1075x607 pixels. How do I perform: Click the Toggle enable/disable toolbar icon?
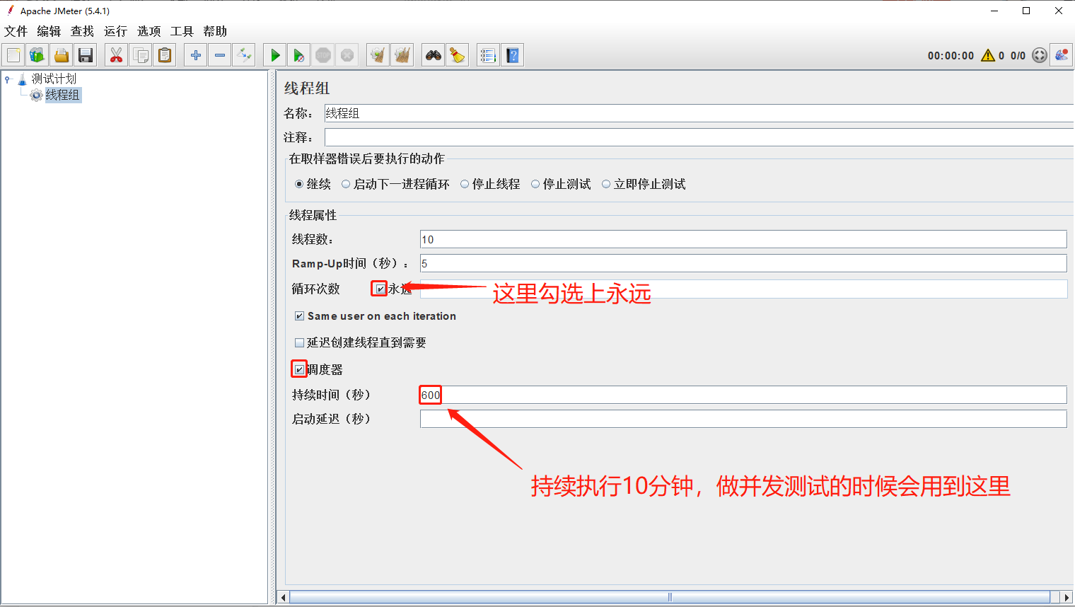pos(244,55)
